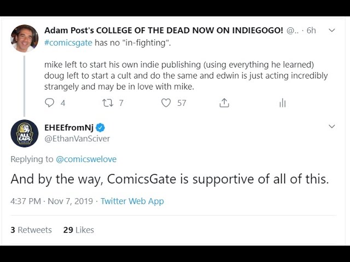Click the Twitter Web App link
This screenshot has width=350, height=262.
pyautogui.click(x=132, y=201)
